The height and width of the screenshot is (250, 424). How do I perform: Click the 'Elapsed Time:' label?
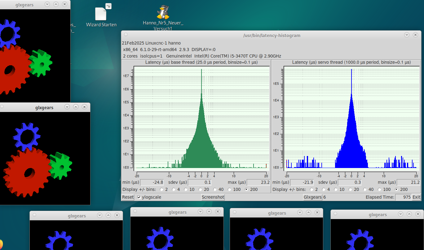coord(380,197)
